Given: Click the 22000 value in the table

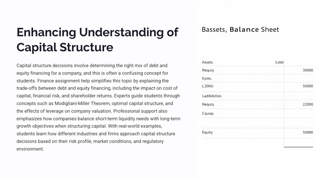Looking at the screenshot, I should pos(308,104).
